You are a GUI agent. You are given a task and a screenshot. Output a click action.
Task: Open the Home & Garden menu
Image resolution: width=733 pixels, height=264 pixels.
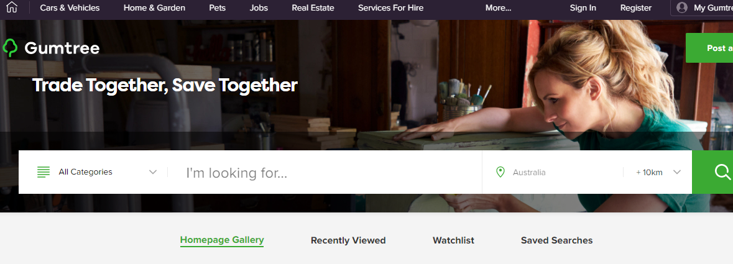(154, 7)
